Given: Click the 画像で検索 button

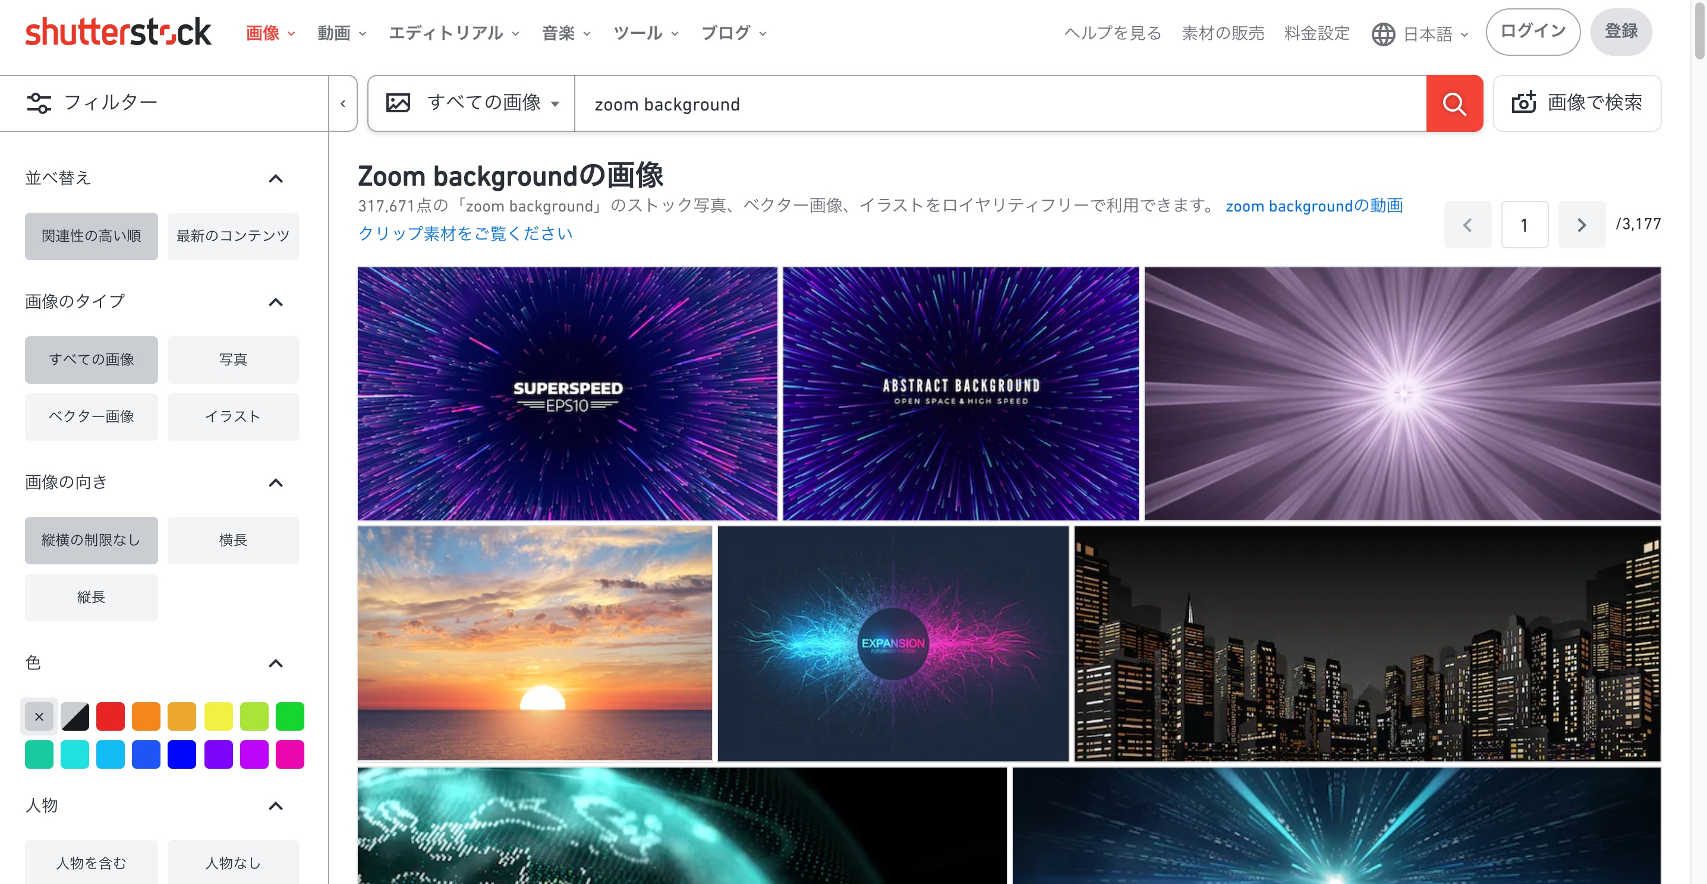Looking at the screenshot, I should pyautogui.click(x=1577, y=103).
